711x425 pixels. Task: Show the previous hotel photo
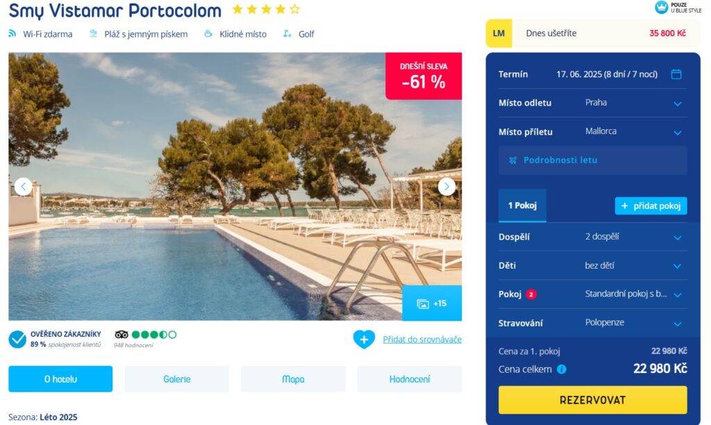pyautogui.click(x=23, y=186)
